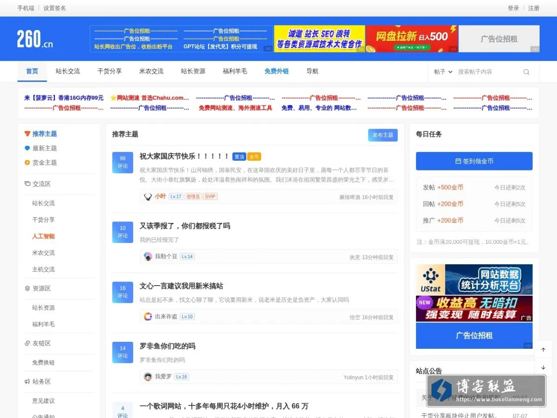Screen dimensions: 557x418
Task: Select the 福利羊毛 navigation tab
Action: tap(235, 72)
